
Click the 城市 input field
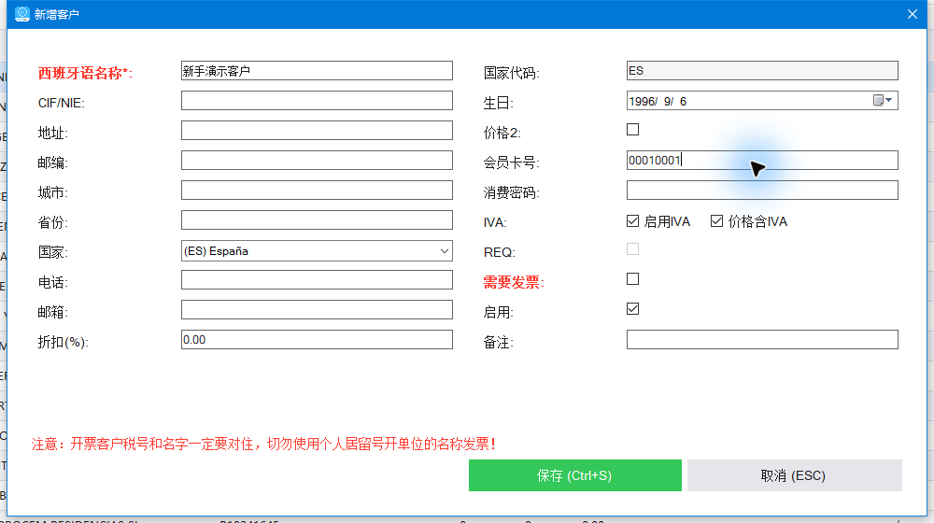317,190
